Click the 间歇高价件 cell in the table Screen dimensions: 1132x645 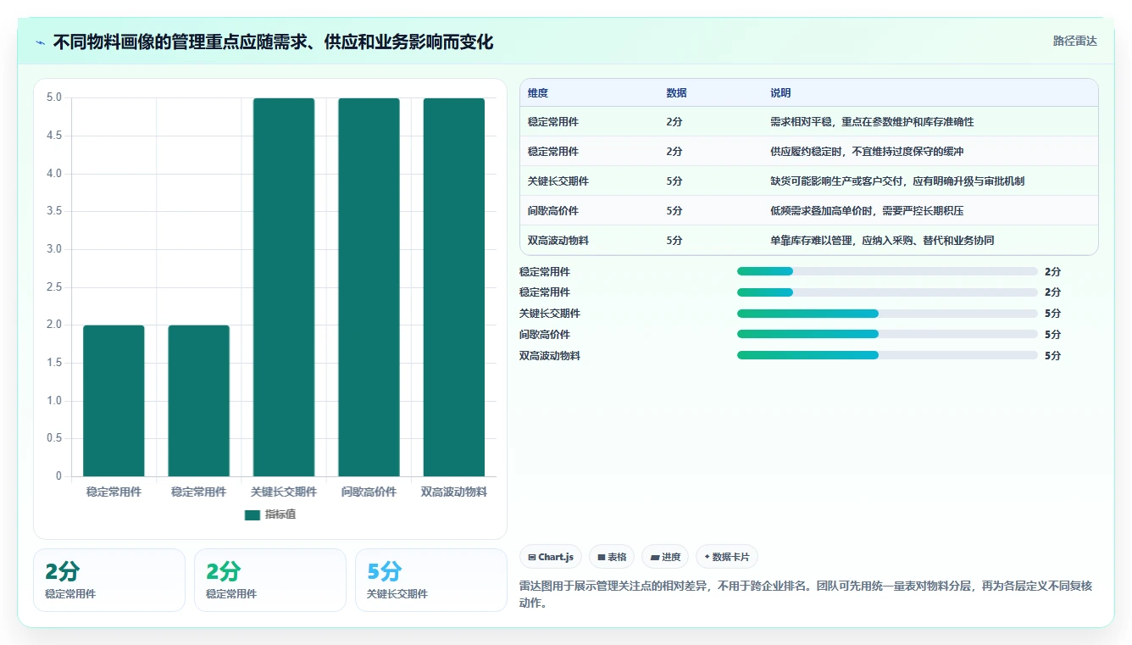click(553, 211)
